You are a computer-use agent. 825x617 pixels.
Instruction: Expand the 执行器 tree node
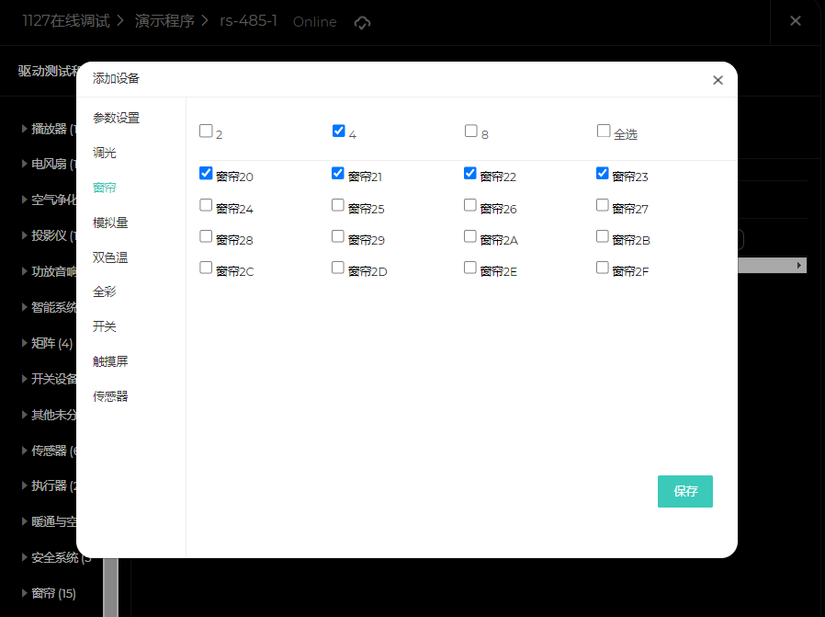coord(24,486)
